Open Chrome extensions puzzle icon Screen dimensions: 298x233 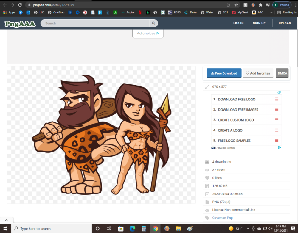260,5
